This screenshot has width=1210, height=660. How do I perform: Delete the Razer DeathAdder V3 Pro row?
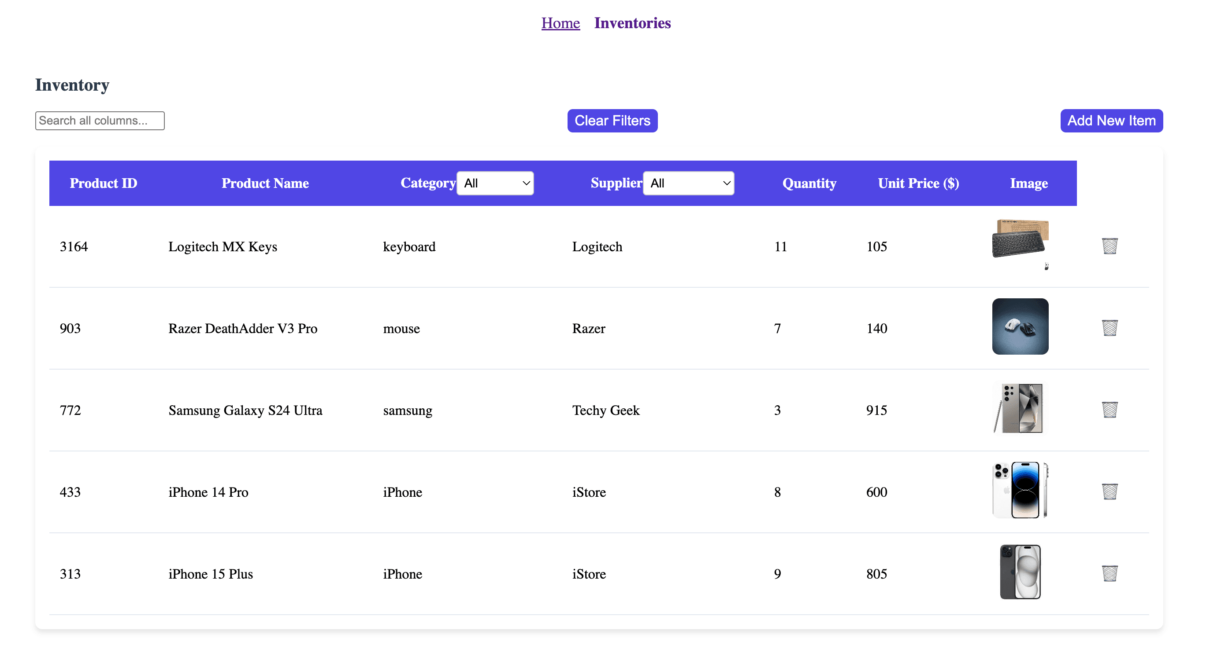1110,328
